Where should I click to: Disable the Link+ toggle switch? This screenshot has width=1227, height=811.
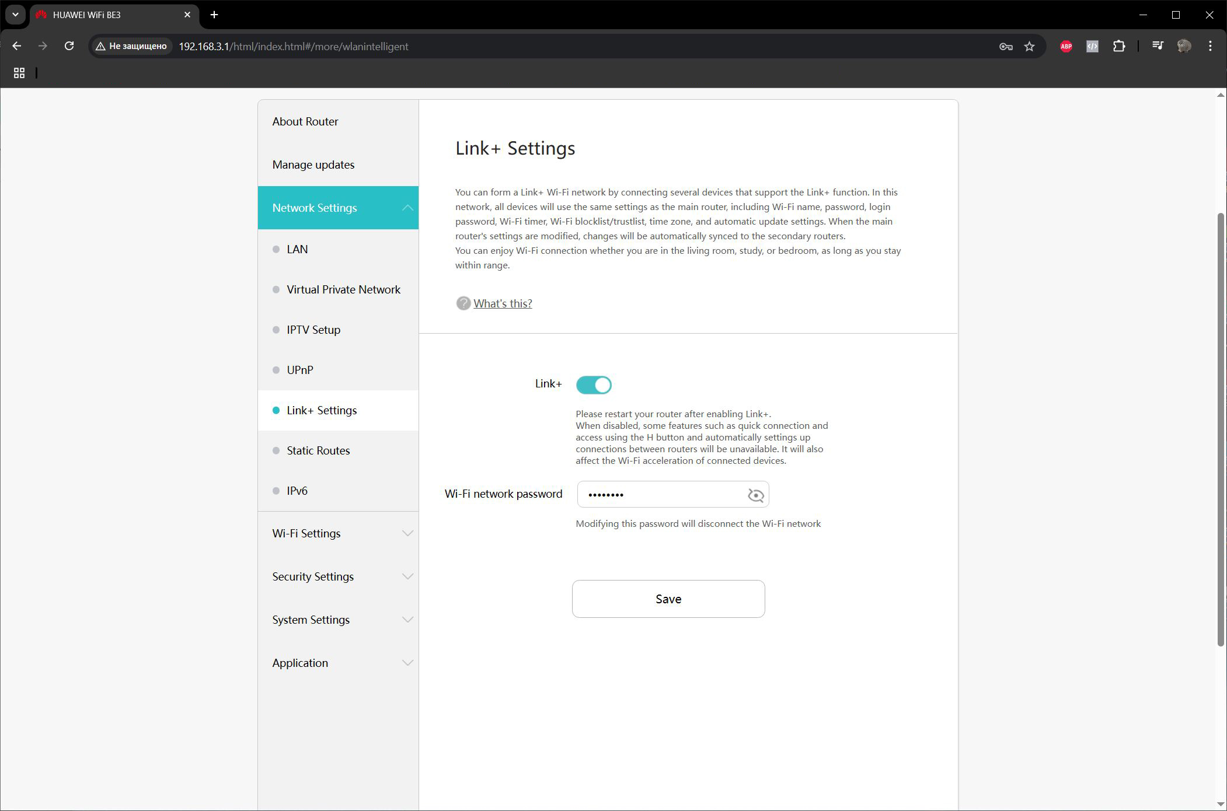[594, 384]
